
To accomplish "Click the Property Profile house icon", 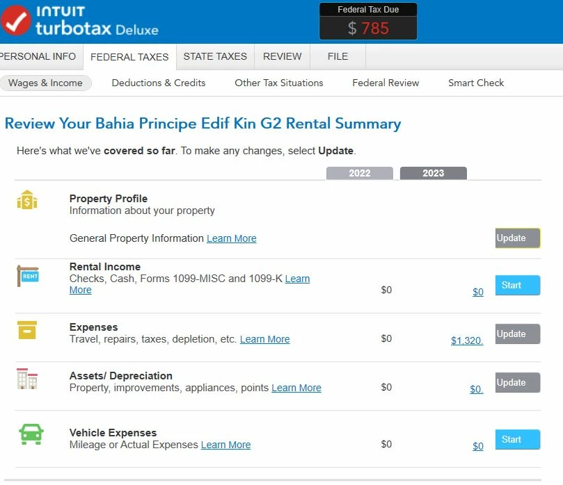I will coord(27,199).
